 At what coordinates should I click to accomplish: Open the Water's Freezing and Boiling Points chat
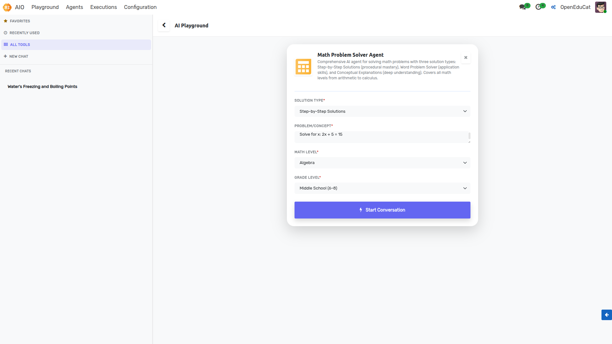(x=42, y=87)
